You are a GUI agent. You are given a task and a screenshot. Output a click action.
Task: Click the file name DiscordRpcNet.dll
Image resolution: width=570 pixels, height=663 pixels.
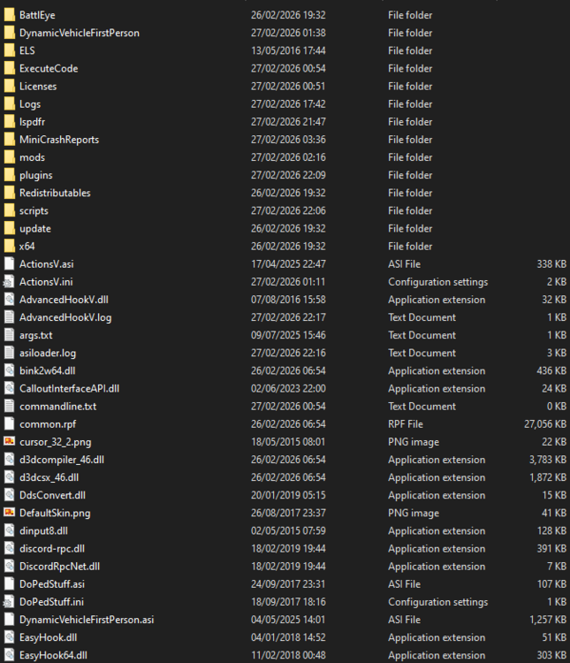(59, 566)
